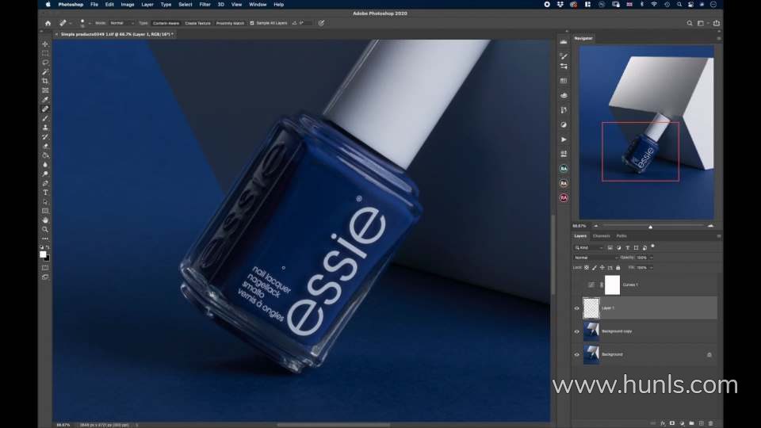Image resolution: width=761 pixels, height=428 pixels.
Task: Click the foreground color swatch
Action: click(43, 254)
